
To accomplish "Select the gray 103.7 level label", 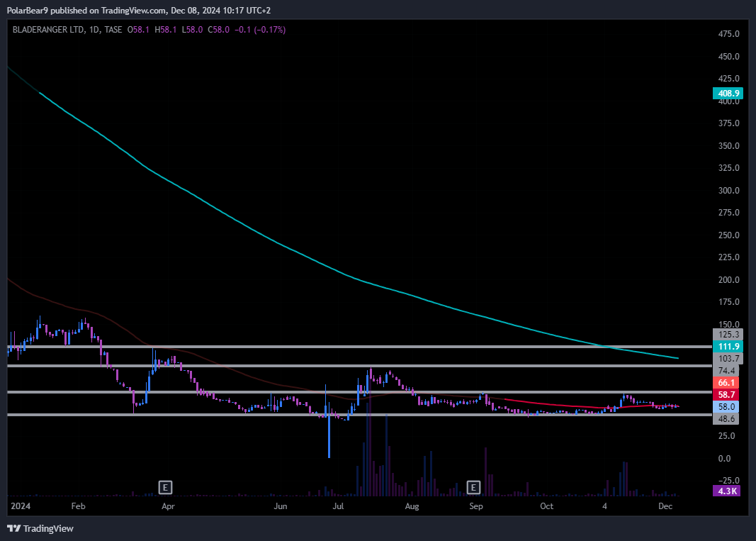I will (726, 359).
